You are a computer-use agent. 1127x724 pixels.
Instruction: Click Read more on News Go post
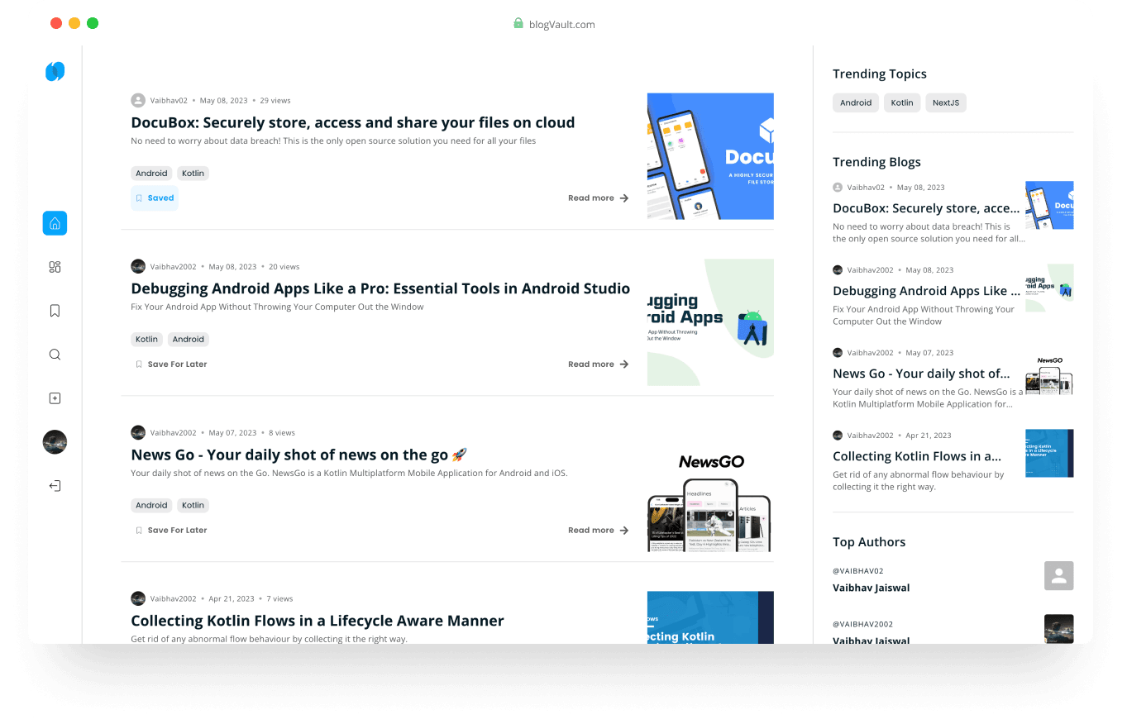click(599, 531)
